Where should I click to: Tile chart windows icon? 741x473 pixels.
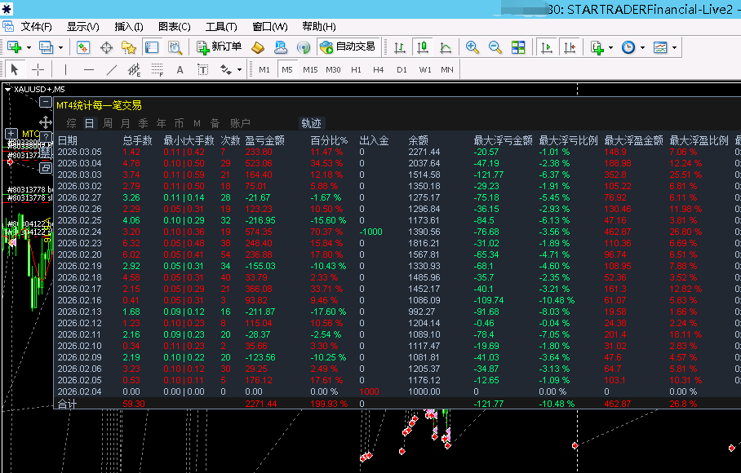click(517, 47)
